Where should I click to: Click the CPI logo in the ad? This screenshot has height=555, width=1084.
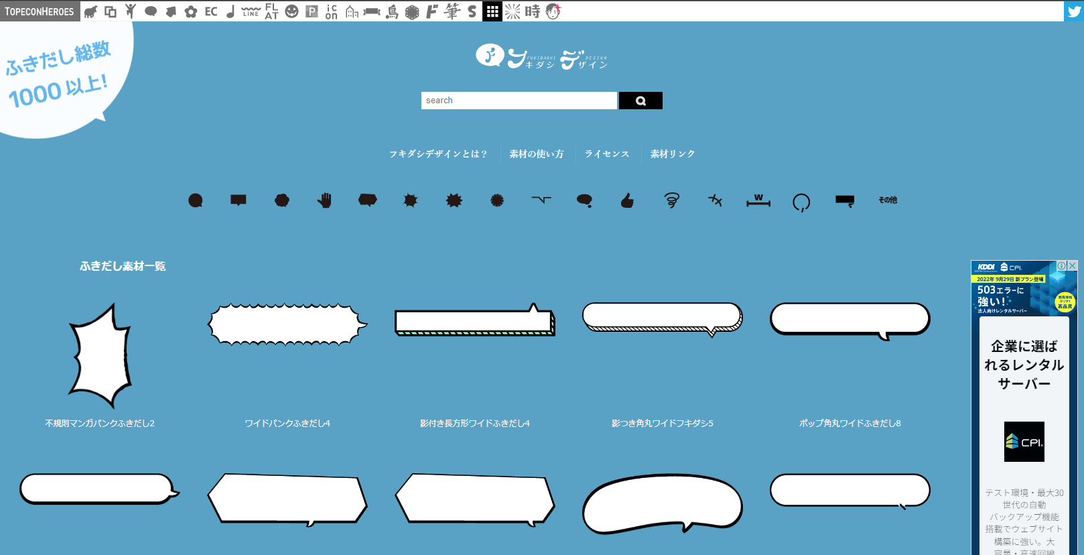pos(1024,442)
